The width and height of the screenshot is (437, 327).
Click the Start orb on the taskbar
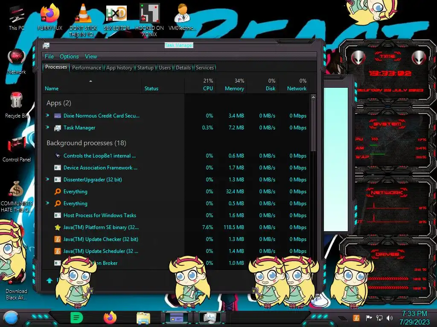[11, 318]
